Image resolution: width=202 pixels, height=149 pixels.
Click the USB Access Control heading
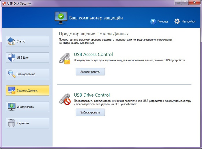(93, 54)
